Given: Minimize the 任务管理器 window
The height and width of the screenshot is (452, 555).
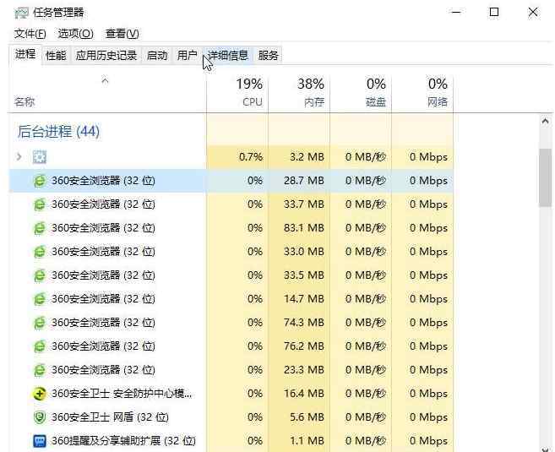Looking at the screenshot, I should (x=456, y=13).
